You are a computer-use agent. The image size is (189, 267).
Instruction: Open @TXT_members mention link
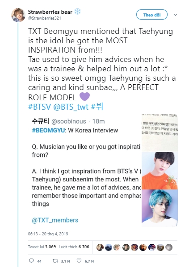coord(55,220)
